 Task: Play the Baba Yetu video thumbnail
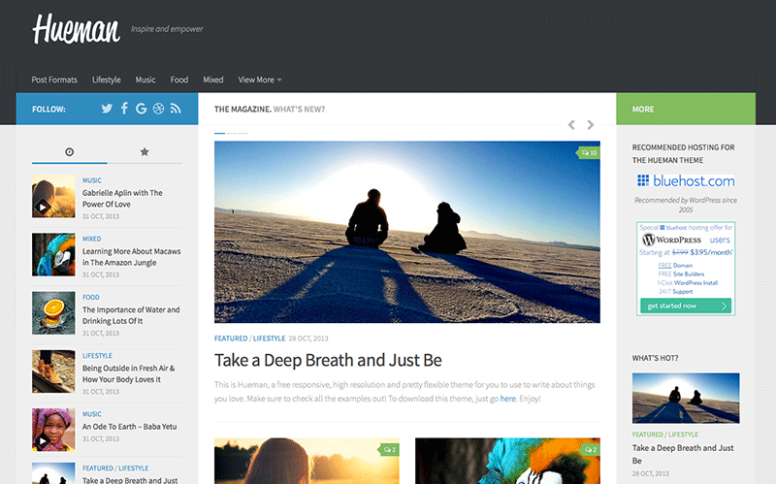[x=43, y=440]
